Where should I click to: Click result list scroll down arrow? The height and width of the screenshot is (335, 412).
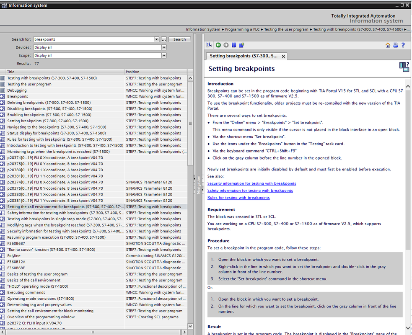click(190, 326)
